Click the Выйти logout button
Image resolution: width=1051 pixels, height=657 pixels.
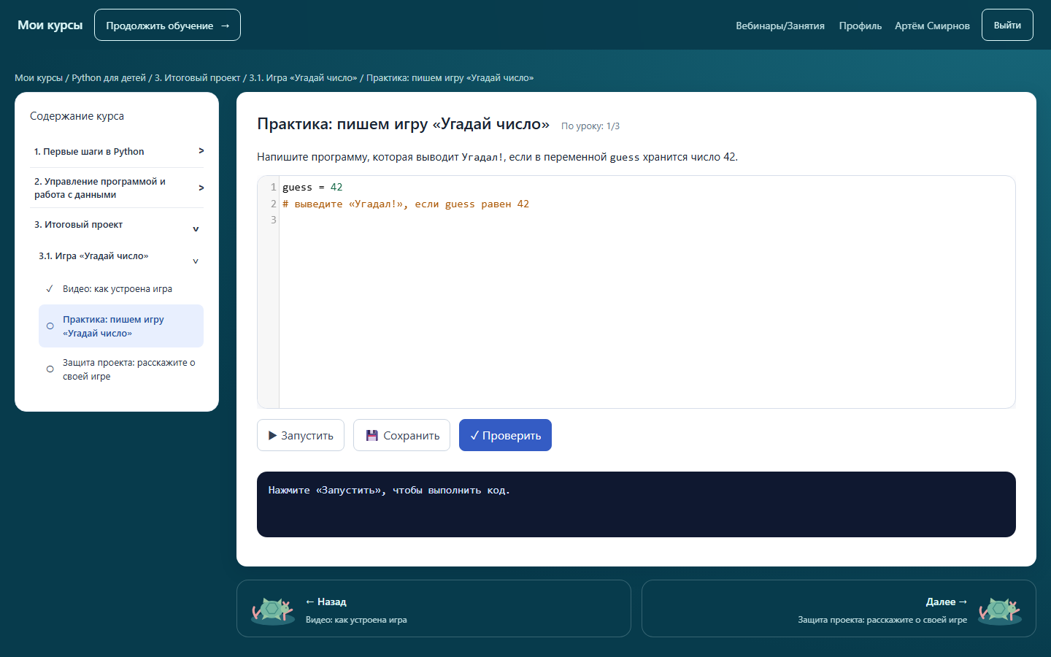tap(1007, 25)
